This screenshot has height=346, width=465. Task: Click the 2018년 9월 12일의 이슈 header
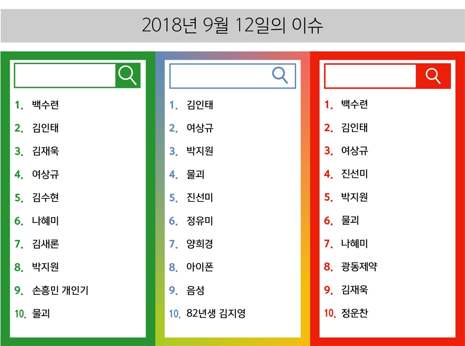tap(232, 25)
